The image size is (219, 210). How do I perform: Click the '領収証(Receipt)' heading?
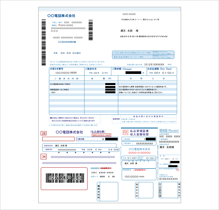tap(169, 131)
